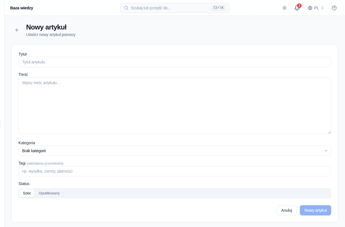Toggle the light/dark theme sun icon

[x=285, y=8]
